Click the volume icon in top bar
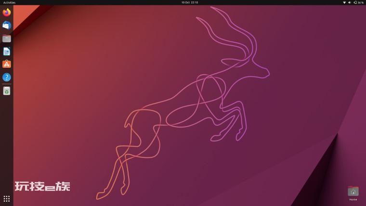This screenshot has height=206, width=366. [350, 2]
